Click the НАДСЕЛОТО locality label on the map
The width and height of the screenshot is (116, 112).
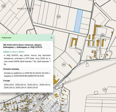[x=25, y=9]
